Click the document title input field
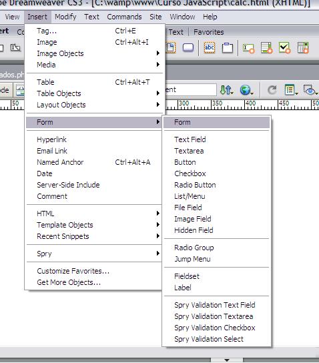The image size is (319, 363). [x=191, y=90]
